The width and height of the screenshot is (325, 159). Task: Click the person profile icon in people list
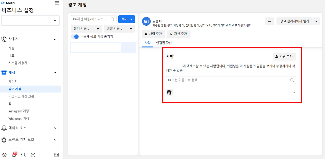point(169,92)
